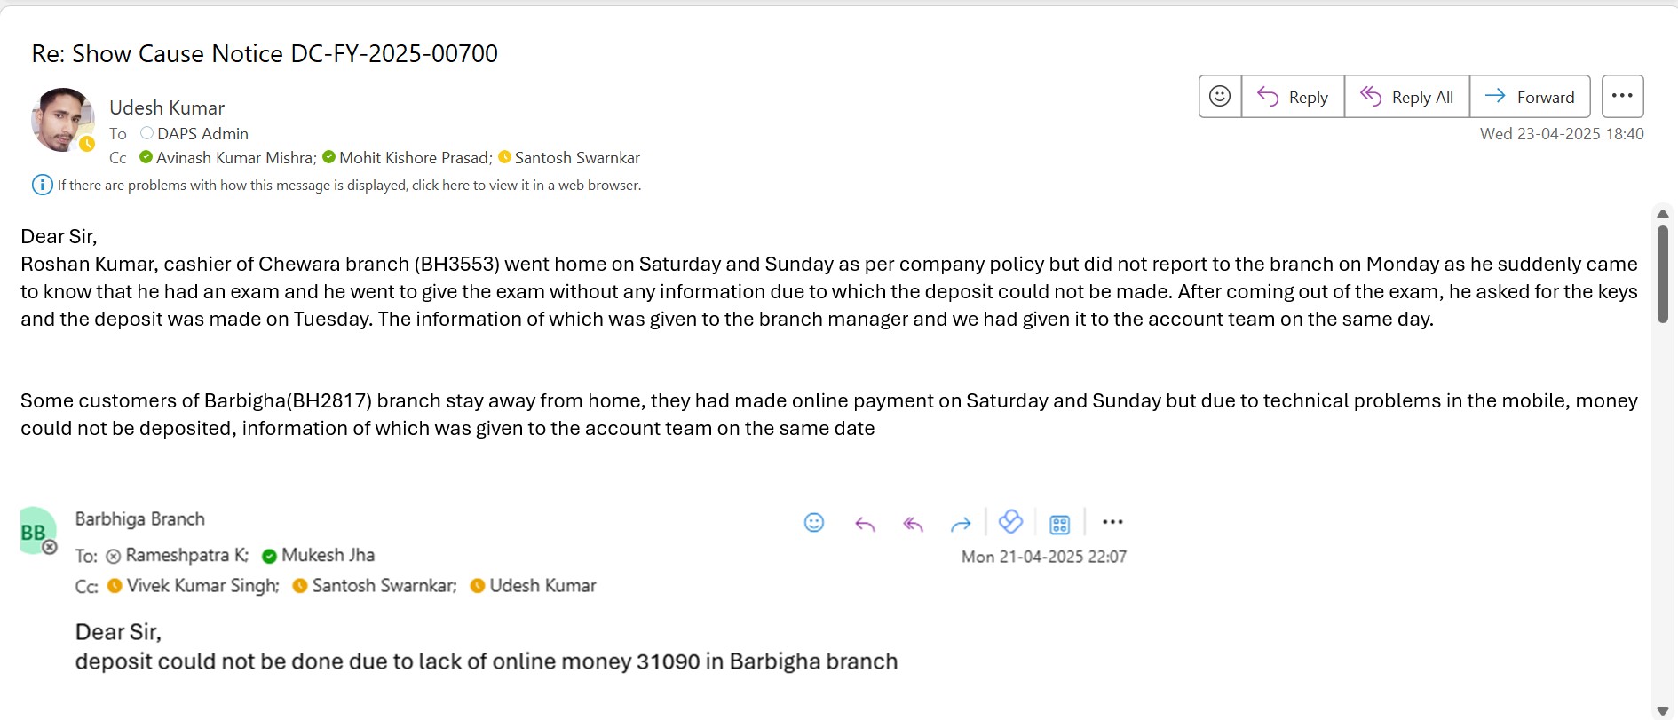Click the blue link/copilot icon on quoted message

(1010, 522)
